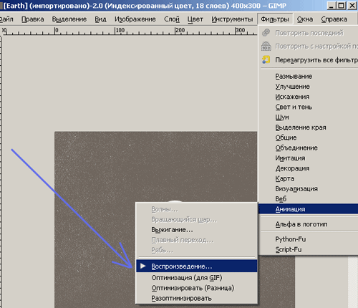Expand the Python-Fu submenu
Viewport: 358px width, 308px height.
coord(309,239)
